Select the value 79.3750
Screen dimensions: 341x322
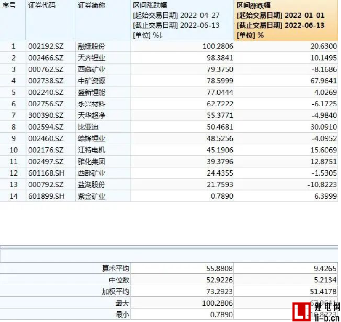pyautogui.click(x=220, y=69)
